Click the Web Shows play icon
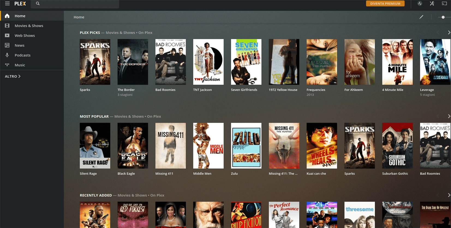 point(7,35)
